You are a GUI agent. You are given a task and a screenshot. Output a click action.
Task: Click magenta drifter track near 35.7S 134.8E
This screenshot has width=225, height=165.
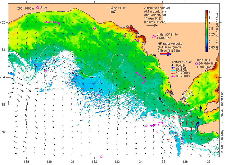pos(157,124)
